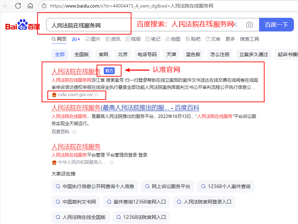Clear the search box with the X icon

tap(235, 25)
